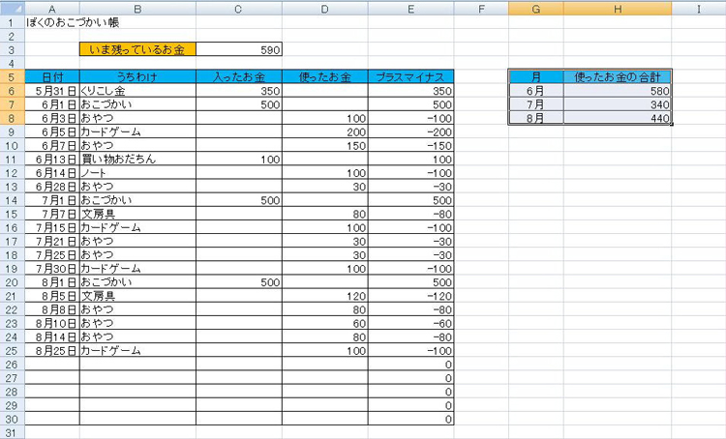
Task: Click the 日付 table header cell
Action: click(52, 76)
